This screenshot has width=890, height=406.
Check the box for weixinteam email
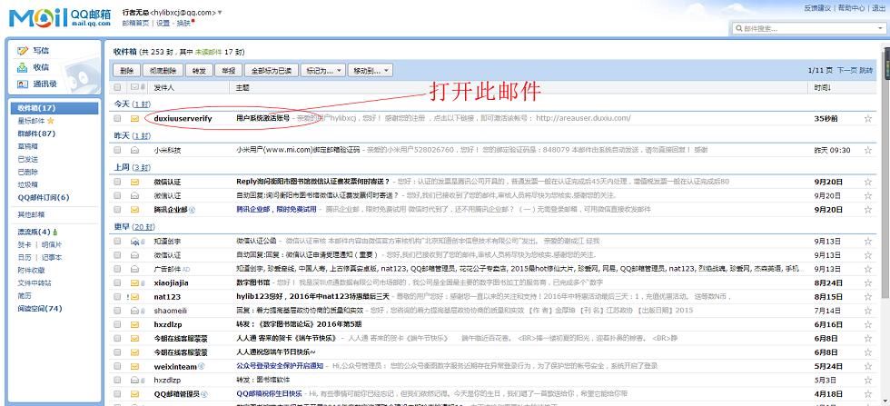coord(117,366)
